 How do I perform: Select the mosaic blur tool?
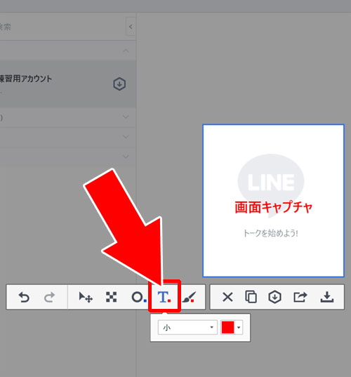[112, 297]
